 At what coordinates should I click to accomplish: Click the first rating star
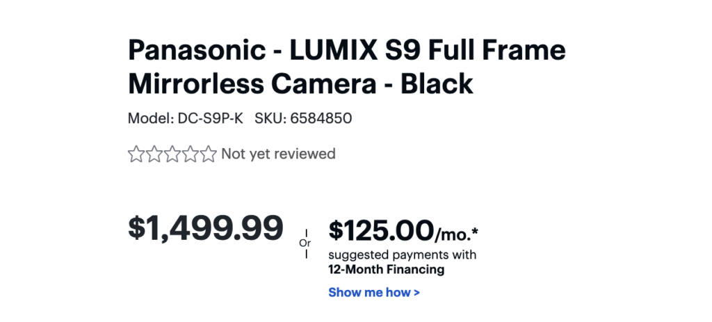pyautogui.click(x=136, y=154)
